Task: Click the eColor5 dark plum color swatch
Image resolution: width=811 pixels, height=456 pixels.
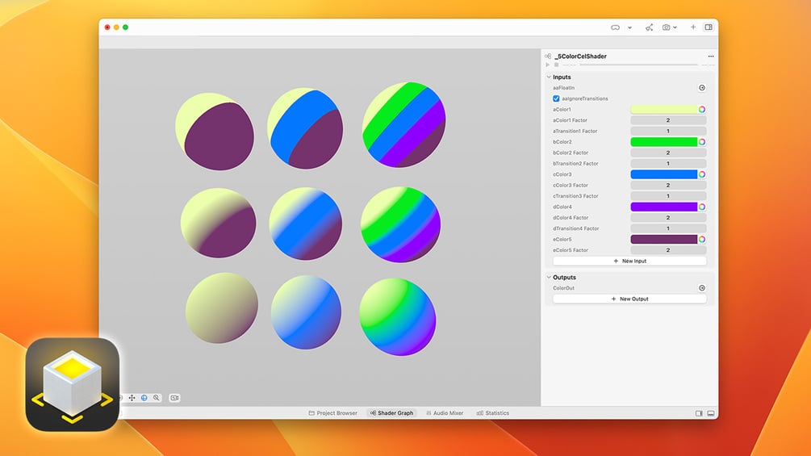Action: (x=663, y=240)
